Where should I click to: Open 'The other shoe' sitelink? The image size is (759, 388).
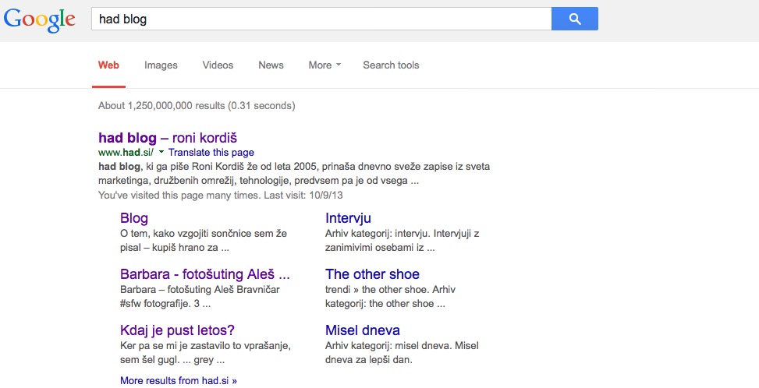click(x=372, y=274)
